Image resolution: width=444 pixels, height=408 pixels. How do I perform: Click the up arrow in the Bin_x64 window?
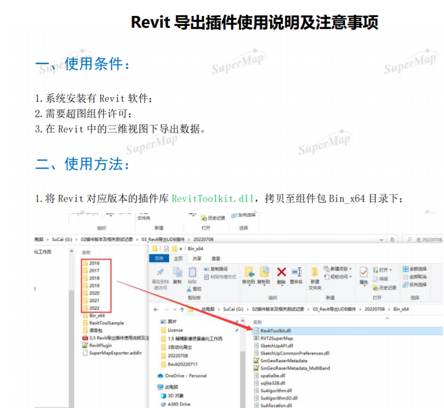click(182, 309)
